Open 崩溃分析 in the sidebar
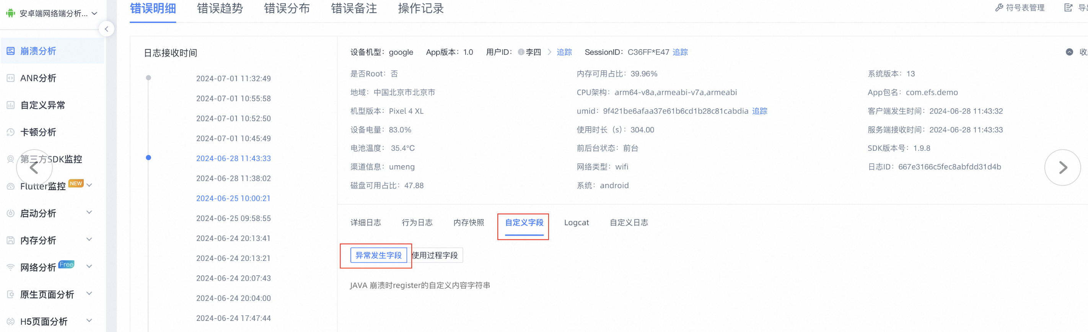The height and width of the screenshot is (332, 1088). [52, 51]
